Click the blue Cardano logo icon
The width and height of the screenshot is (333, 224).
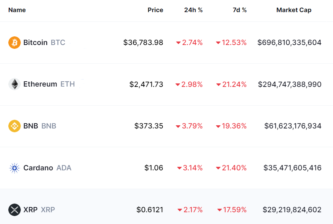[x=15, y=168]
